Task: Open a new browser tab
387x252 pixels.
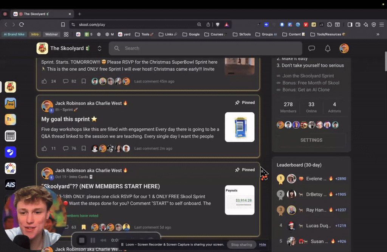Action: [79, 14]
